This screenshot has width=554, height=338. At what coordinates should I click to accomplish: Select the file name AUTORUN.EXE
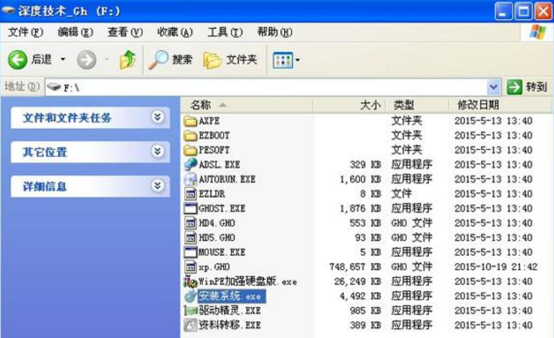pyautogui.click(x=227, y=180)
